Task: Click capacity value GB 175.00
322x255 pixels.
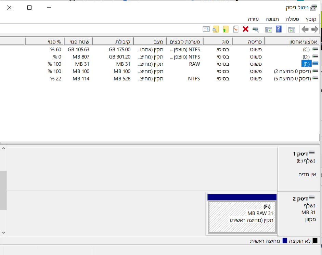Action: click(x=119, y=50)
